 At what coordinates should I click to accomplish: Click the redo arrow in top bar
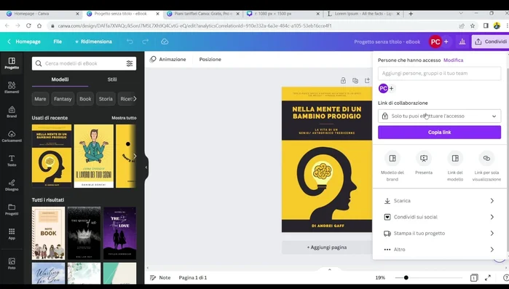coord(145,41)
